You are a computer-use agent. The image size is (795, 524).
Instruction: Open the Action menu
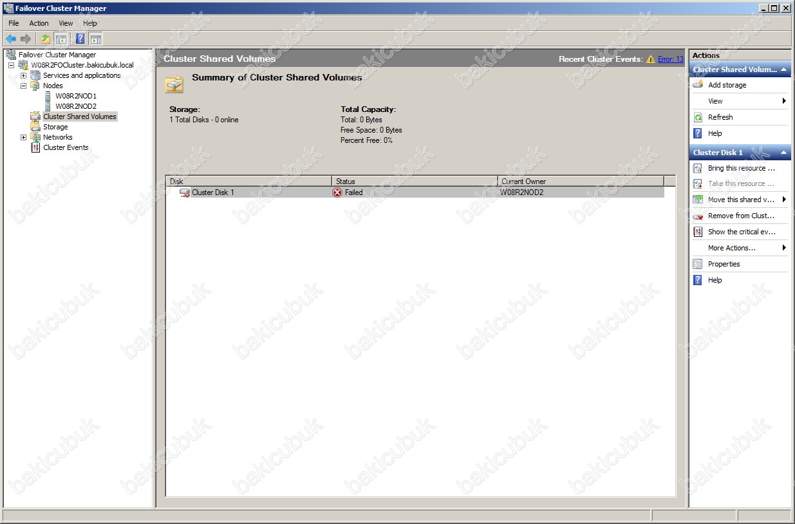(39, 23)
